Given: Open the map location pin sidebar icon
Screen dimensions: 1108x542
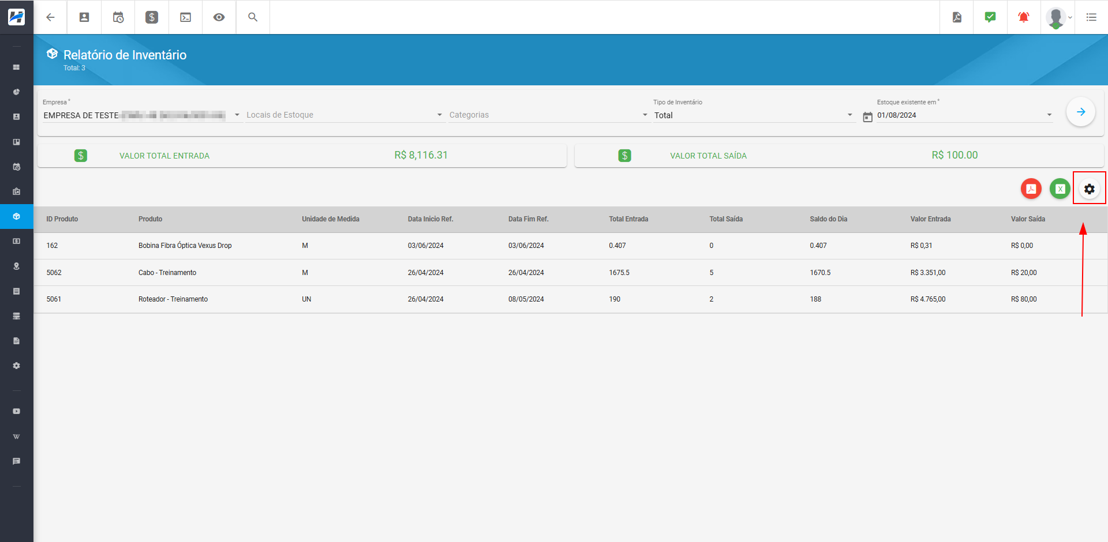Looking at the screenshot, I should coord(17,266).
